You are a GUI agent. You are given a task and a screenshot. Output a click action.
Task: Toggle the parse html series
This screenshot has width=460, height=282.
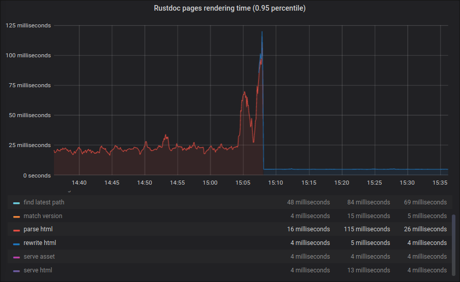click(x=38, y=229)
